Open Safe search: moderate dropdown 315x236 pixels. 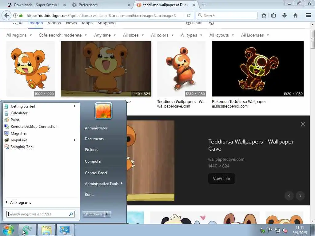tap(63, 35)
